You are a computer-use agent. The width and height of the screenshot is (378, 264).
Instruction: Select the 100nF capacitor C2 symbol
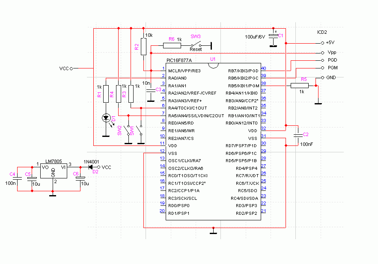[x=298, y=136]
